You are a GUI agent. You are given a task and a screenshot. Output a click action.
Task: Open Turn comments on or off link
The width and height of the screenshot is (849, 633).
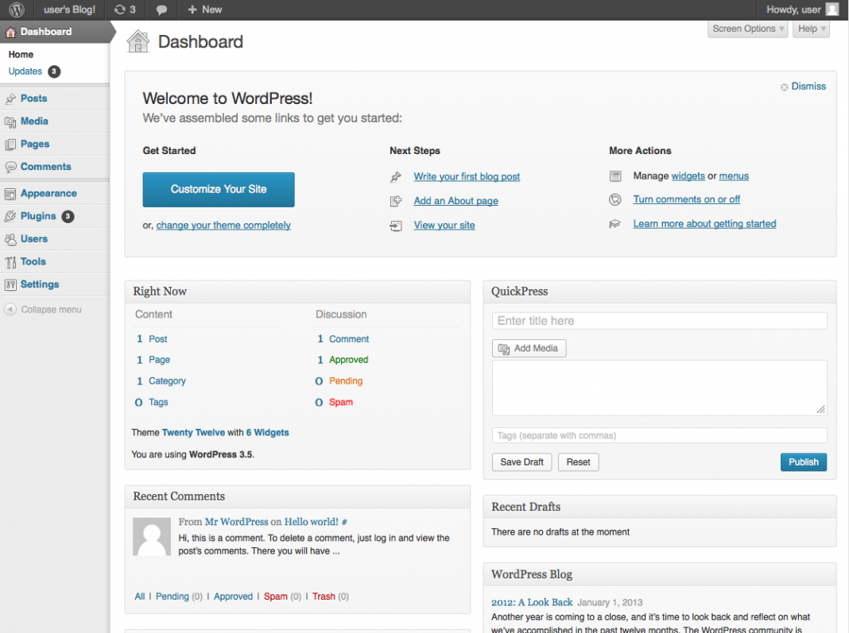click(x=687, y=199)
